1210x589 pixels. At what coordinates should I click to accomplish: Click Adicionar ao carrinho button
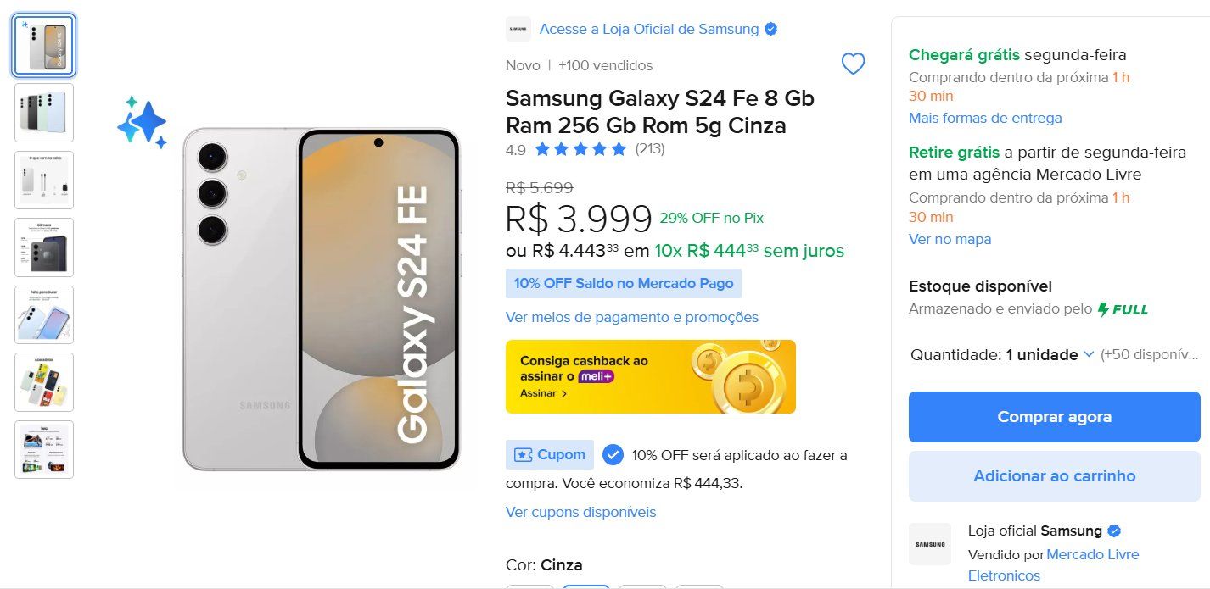(1055, 476)
